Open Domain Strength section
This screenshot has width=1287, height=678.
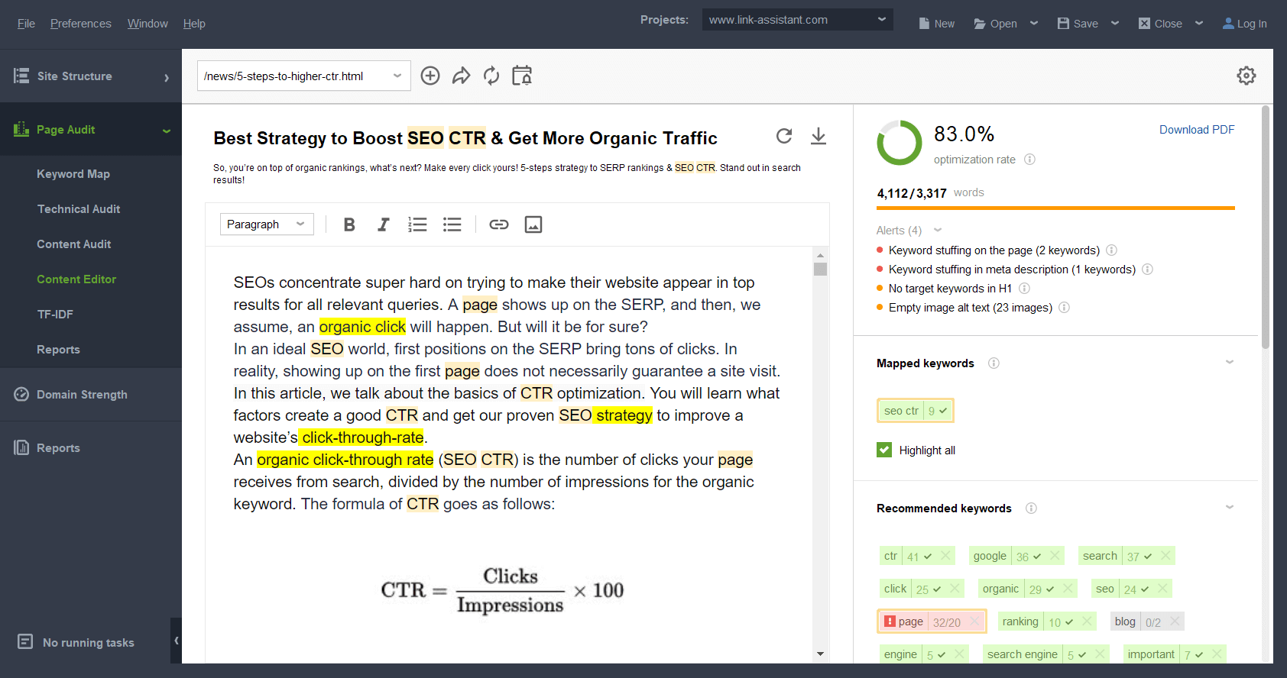tap(91, 395)
